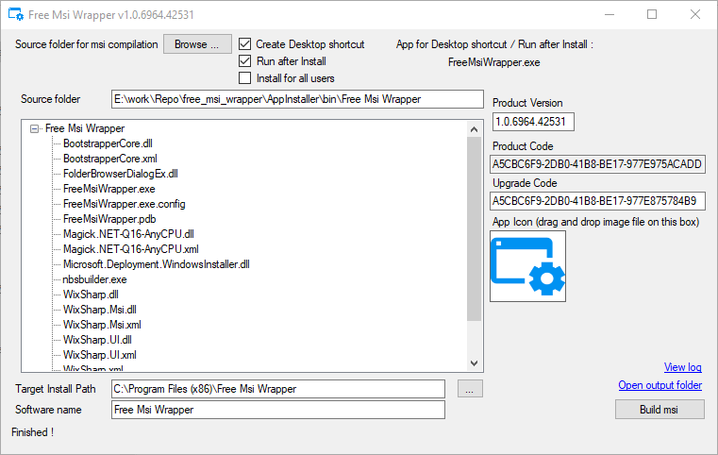
Task: Click the Software name text field
Action: click(x=276, y=410)
